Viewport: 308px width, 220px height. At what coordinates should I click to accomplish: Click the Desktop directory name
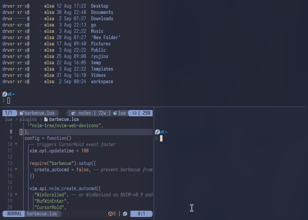(100, 6)
